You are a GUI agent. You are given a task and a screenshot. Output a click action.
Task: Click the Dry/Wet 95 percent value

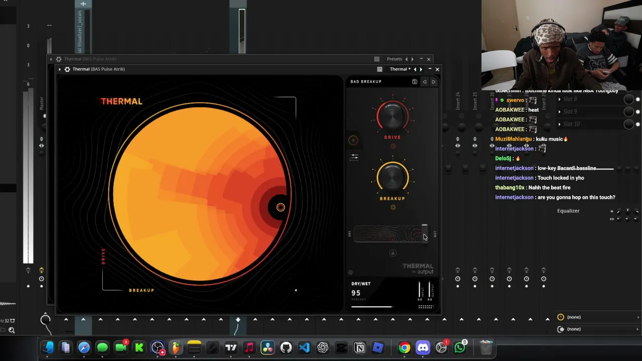click(356, 293)
